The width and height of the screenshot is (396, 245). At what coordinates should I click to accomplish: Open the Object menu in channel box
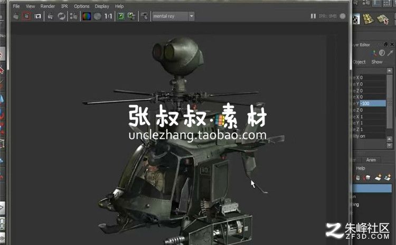point(359,62)
